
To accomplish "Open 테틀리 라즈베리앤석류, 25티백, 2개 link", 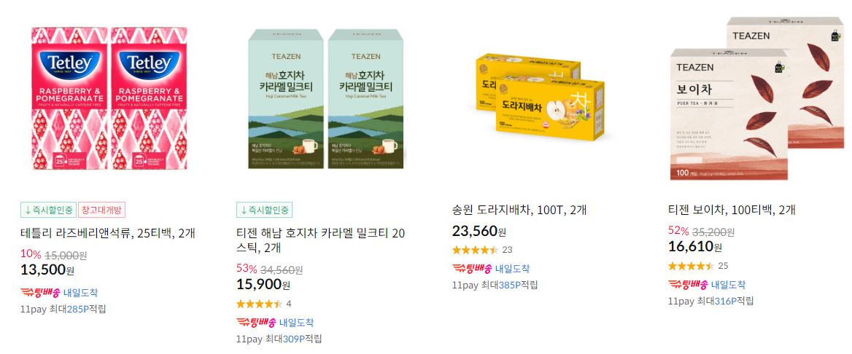I will coord(107,234).
